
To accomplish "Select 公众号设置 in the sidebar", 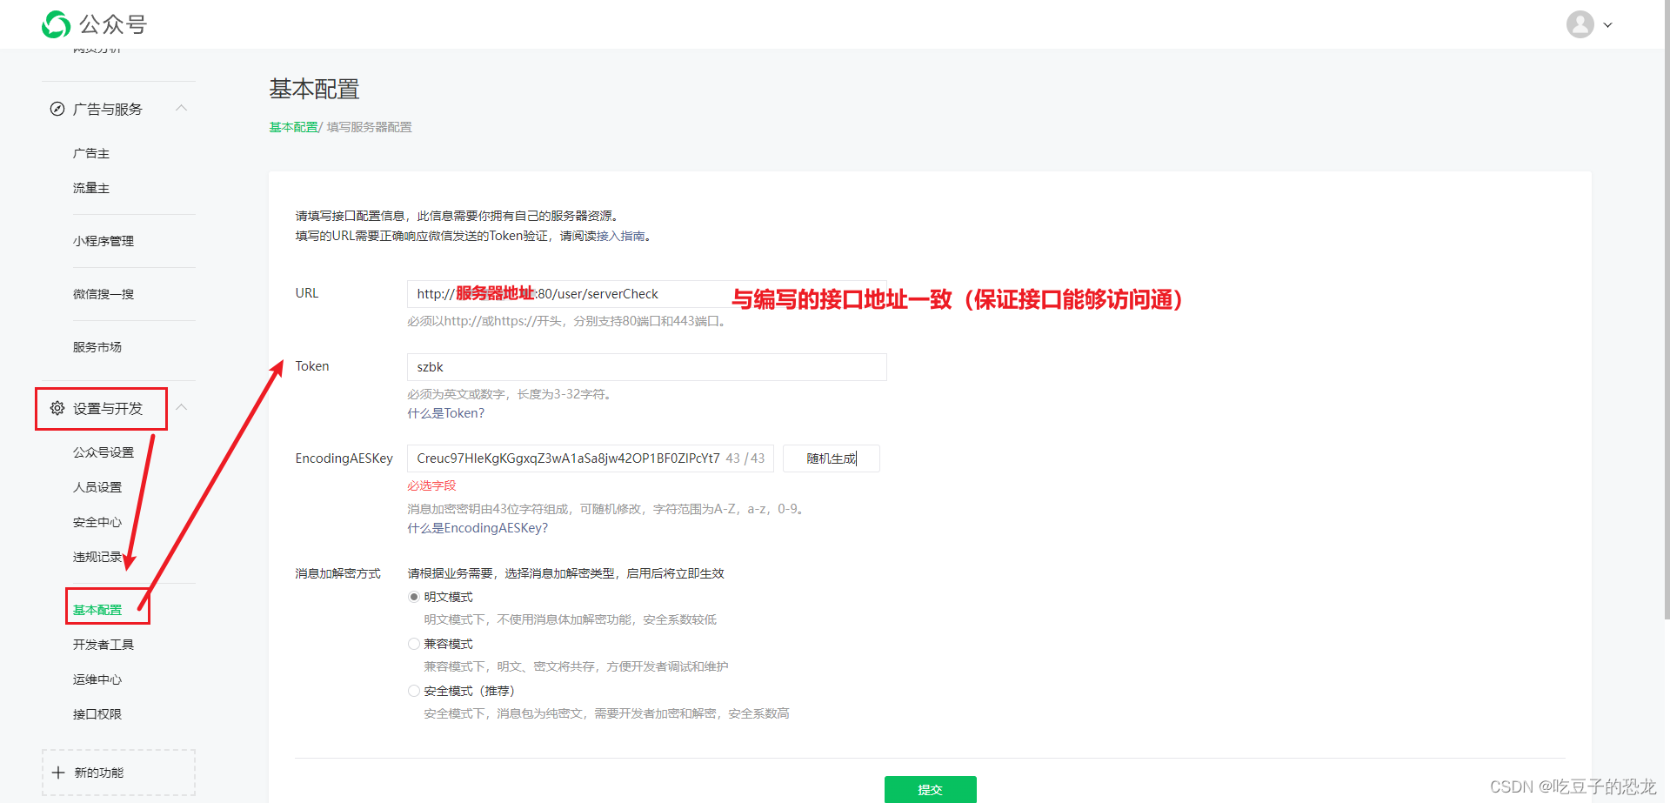I will (x=104, y=452).
